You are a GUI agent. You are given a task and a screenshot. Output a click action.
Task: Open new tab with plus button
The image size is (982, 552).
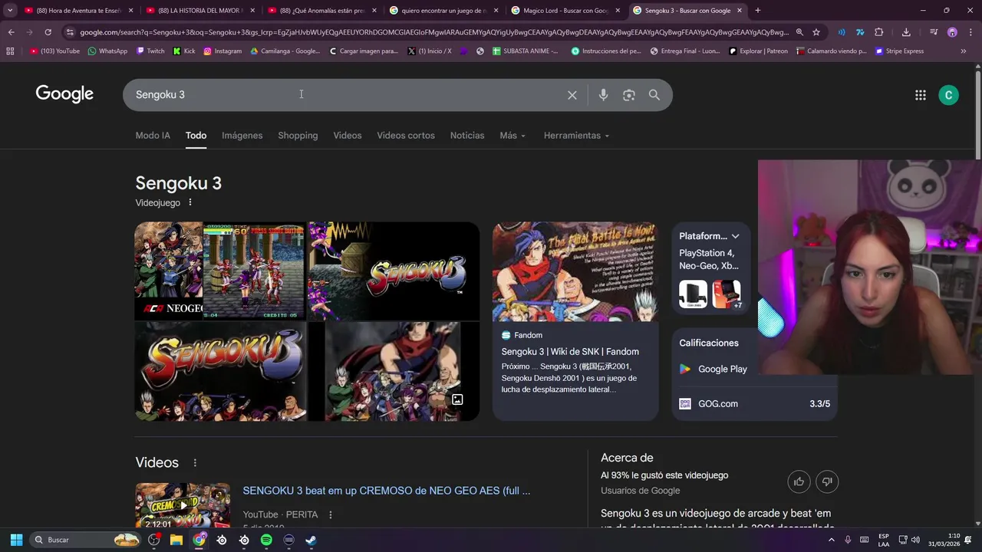point(758,11)
